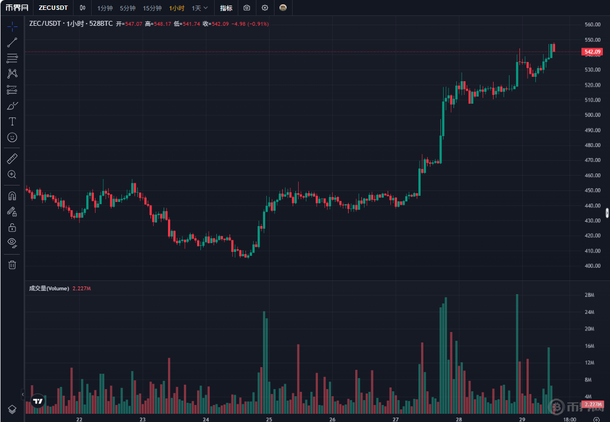Click the 560.00 price axis label

pyautogui.click(x=592, y=25)
